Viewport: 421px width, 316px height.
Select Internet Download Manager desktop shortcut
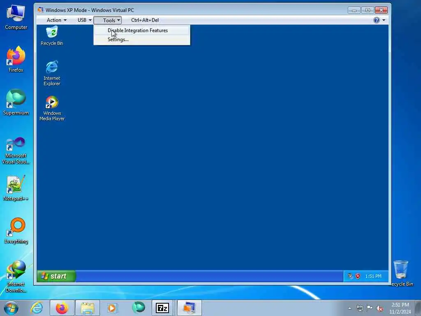(x=16, y=276)
